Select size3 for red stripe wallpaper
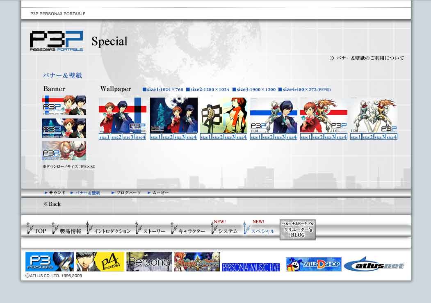This screenshot has width=431, height=303. coord(330,137)
